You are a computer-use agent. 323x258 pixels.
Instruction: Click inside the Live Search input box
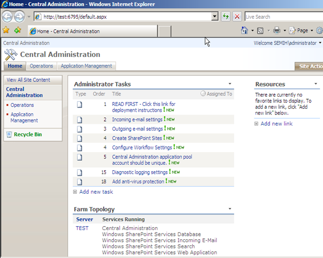coord(283,16)
